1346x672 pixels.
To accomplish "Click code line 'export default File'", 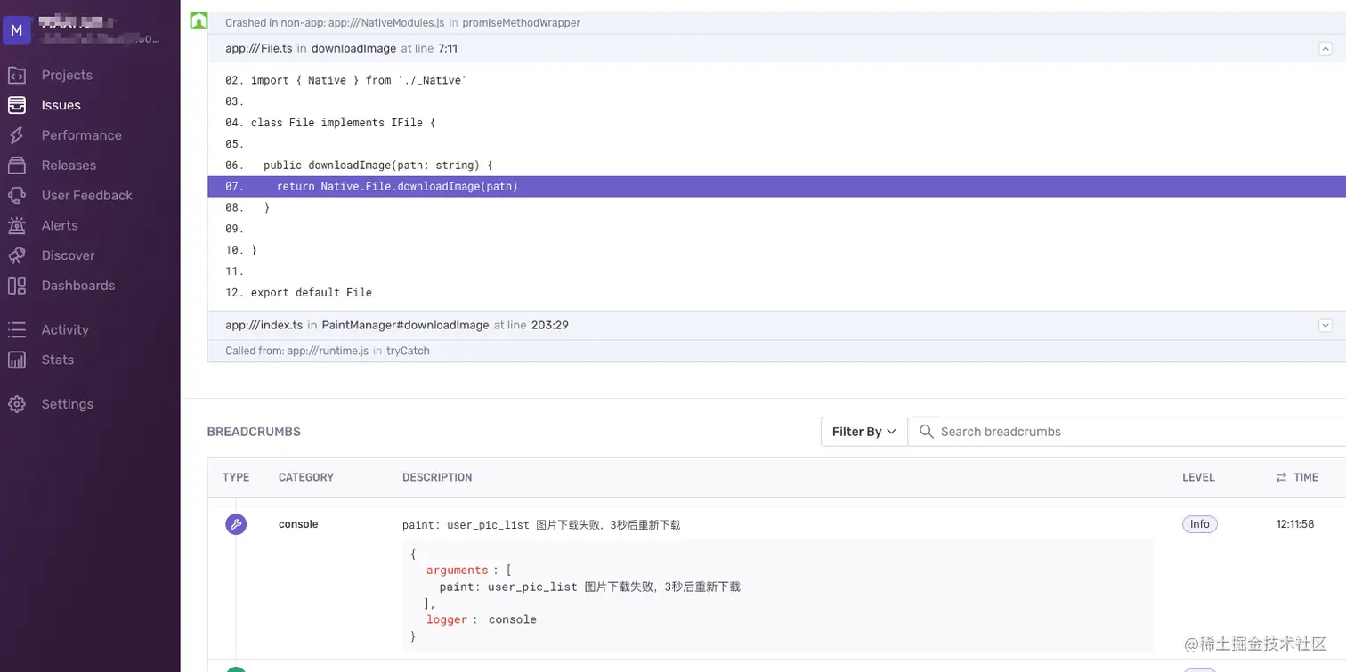I will tap(312, 293).
